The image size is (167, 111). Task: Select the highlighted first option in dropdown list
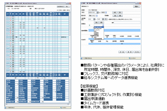point(99,27)
